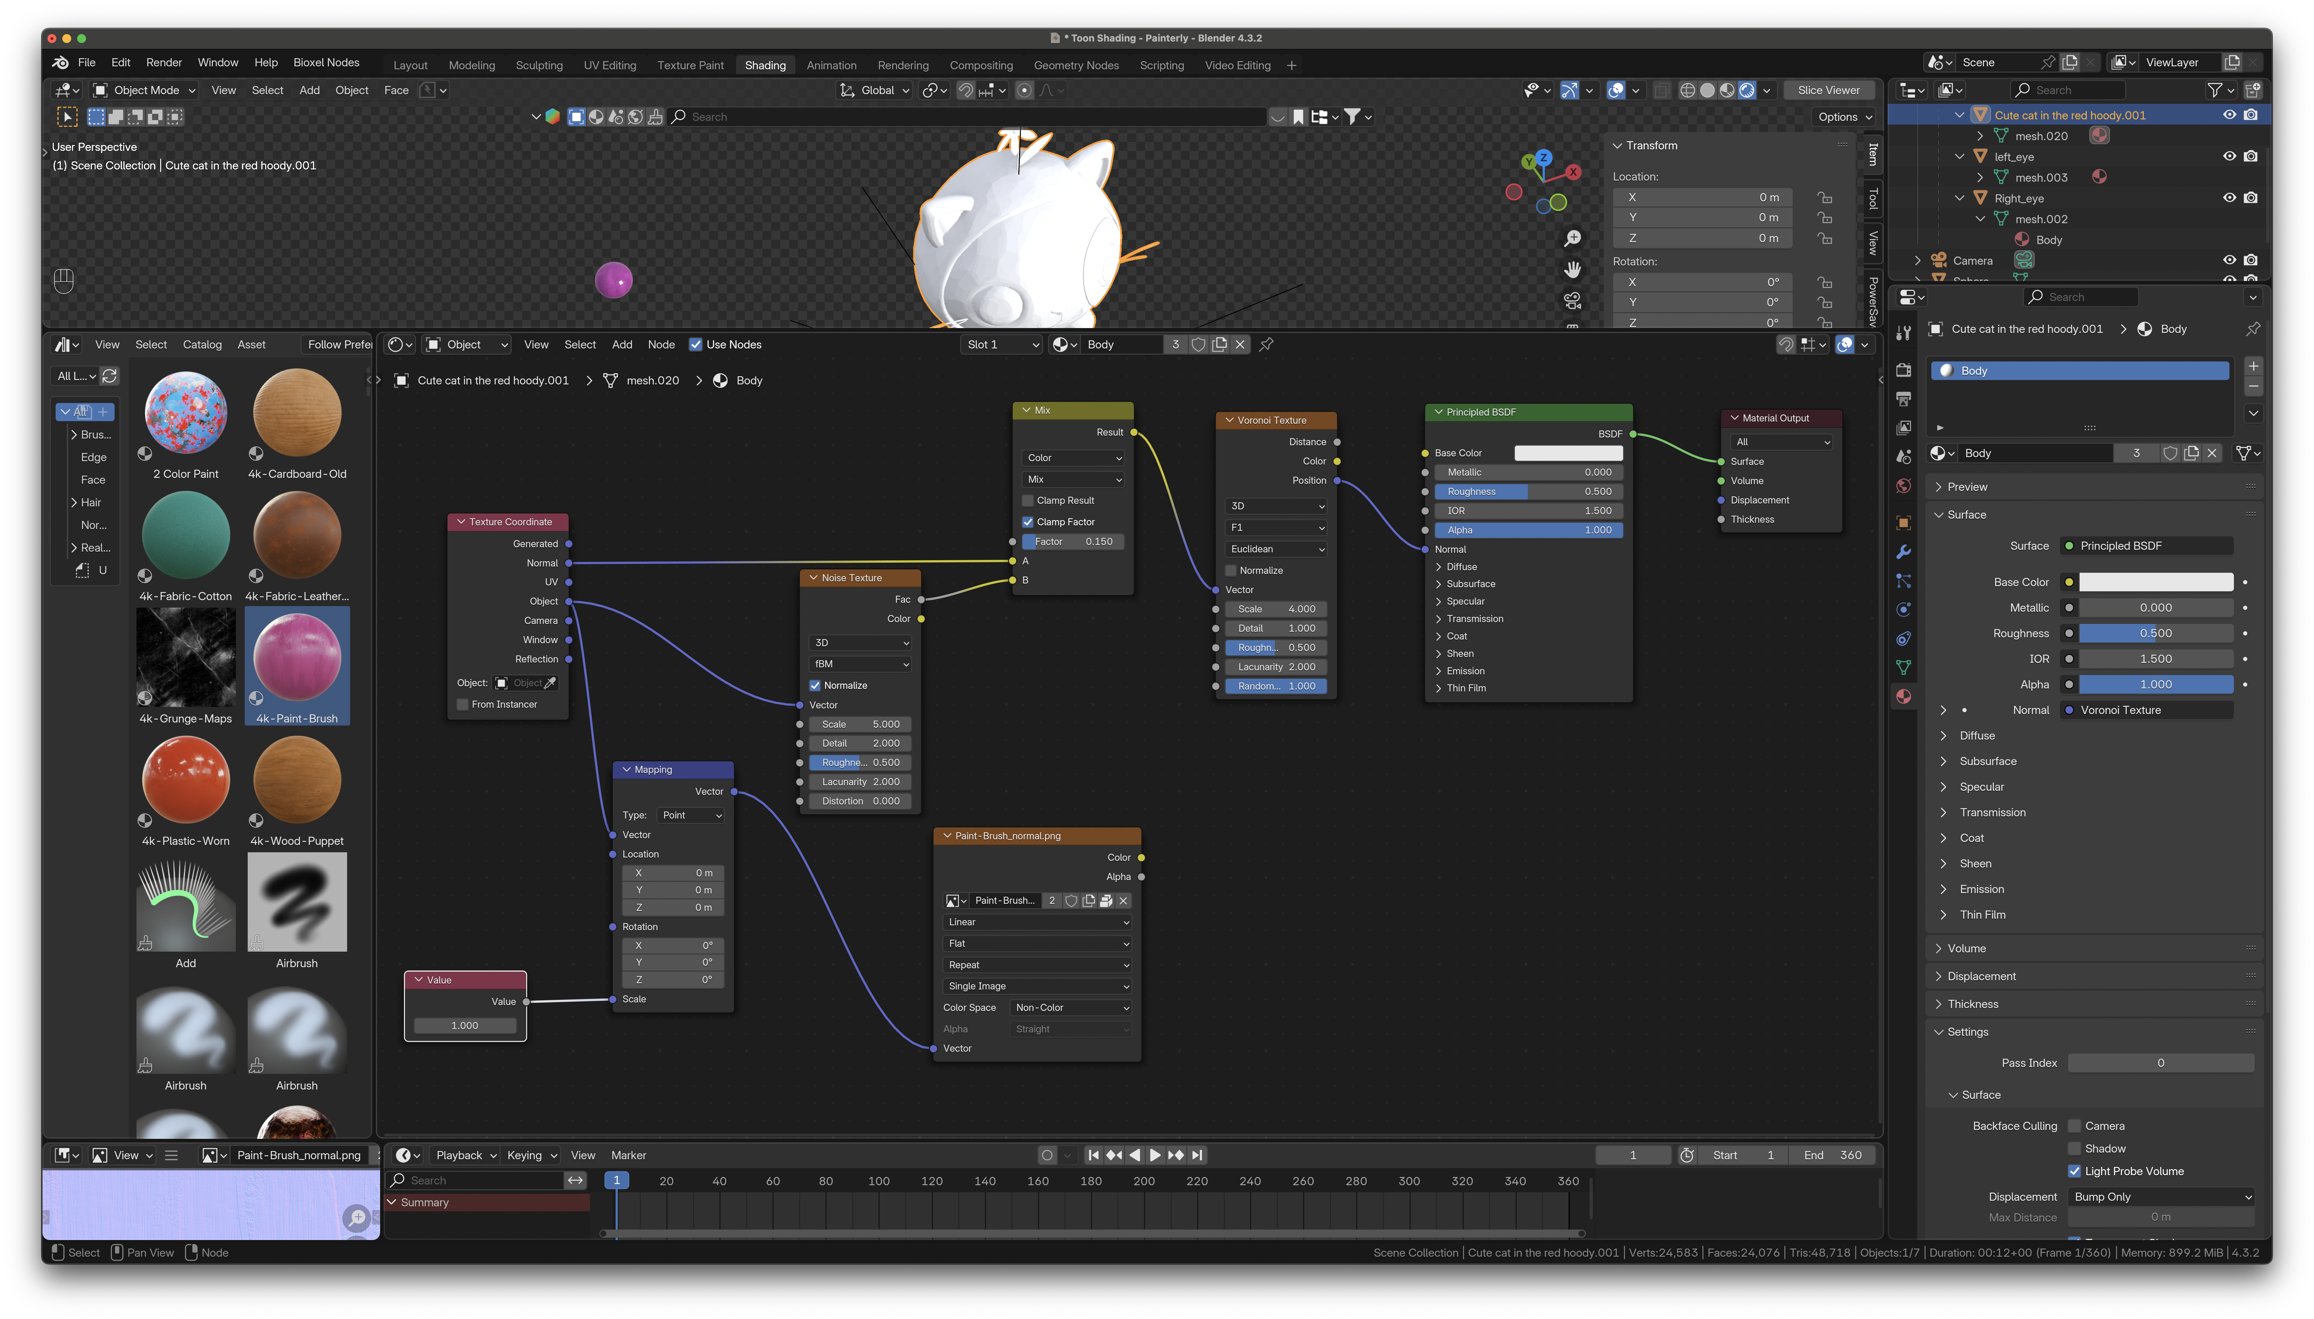Open the Euclidean distance metric dropdown
Image resolution: width=2314 pixels, height=1319 pixels.
(1277, 549)
